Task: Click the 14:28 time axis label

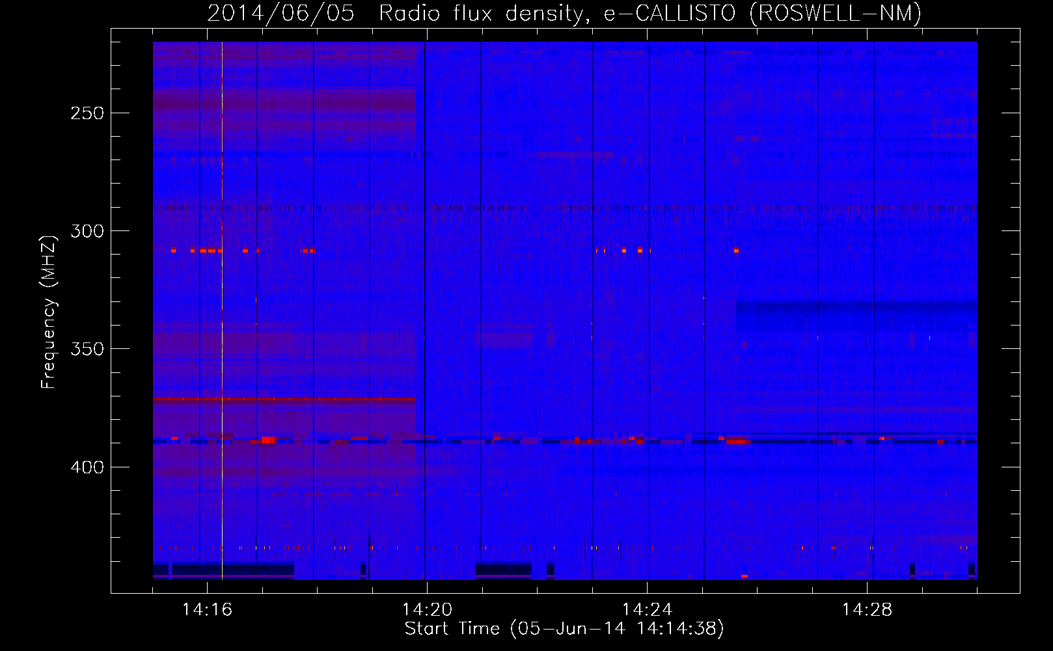Action: click(867, 609)
